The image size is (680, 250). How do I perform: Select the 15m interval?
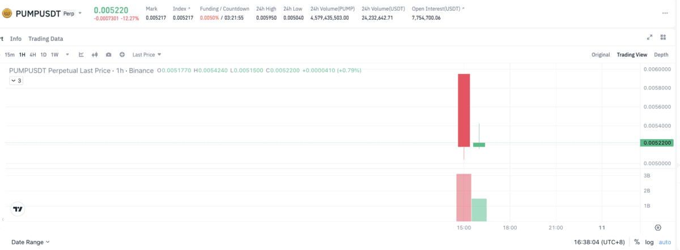[x=10, y=55]
